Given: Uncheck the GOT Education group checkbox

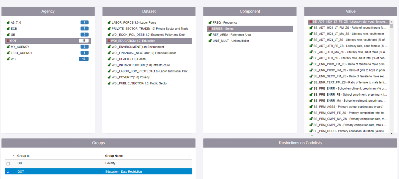Looking at the screenshot, I should click(x=8, y=172).
